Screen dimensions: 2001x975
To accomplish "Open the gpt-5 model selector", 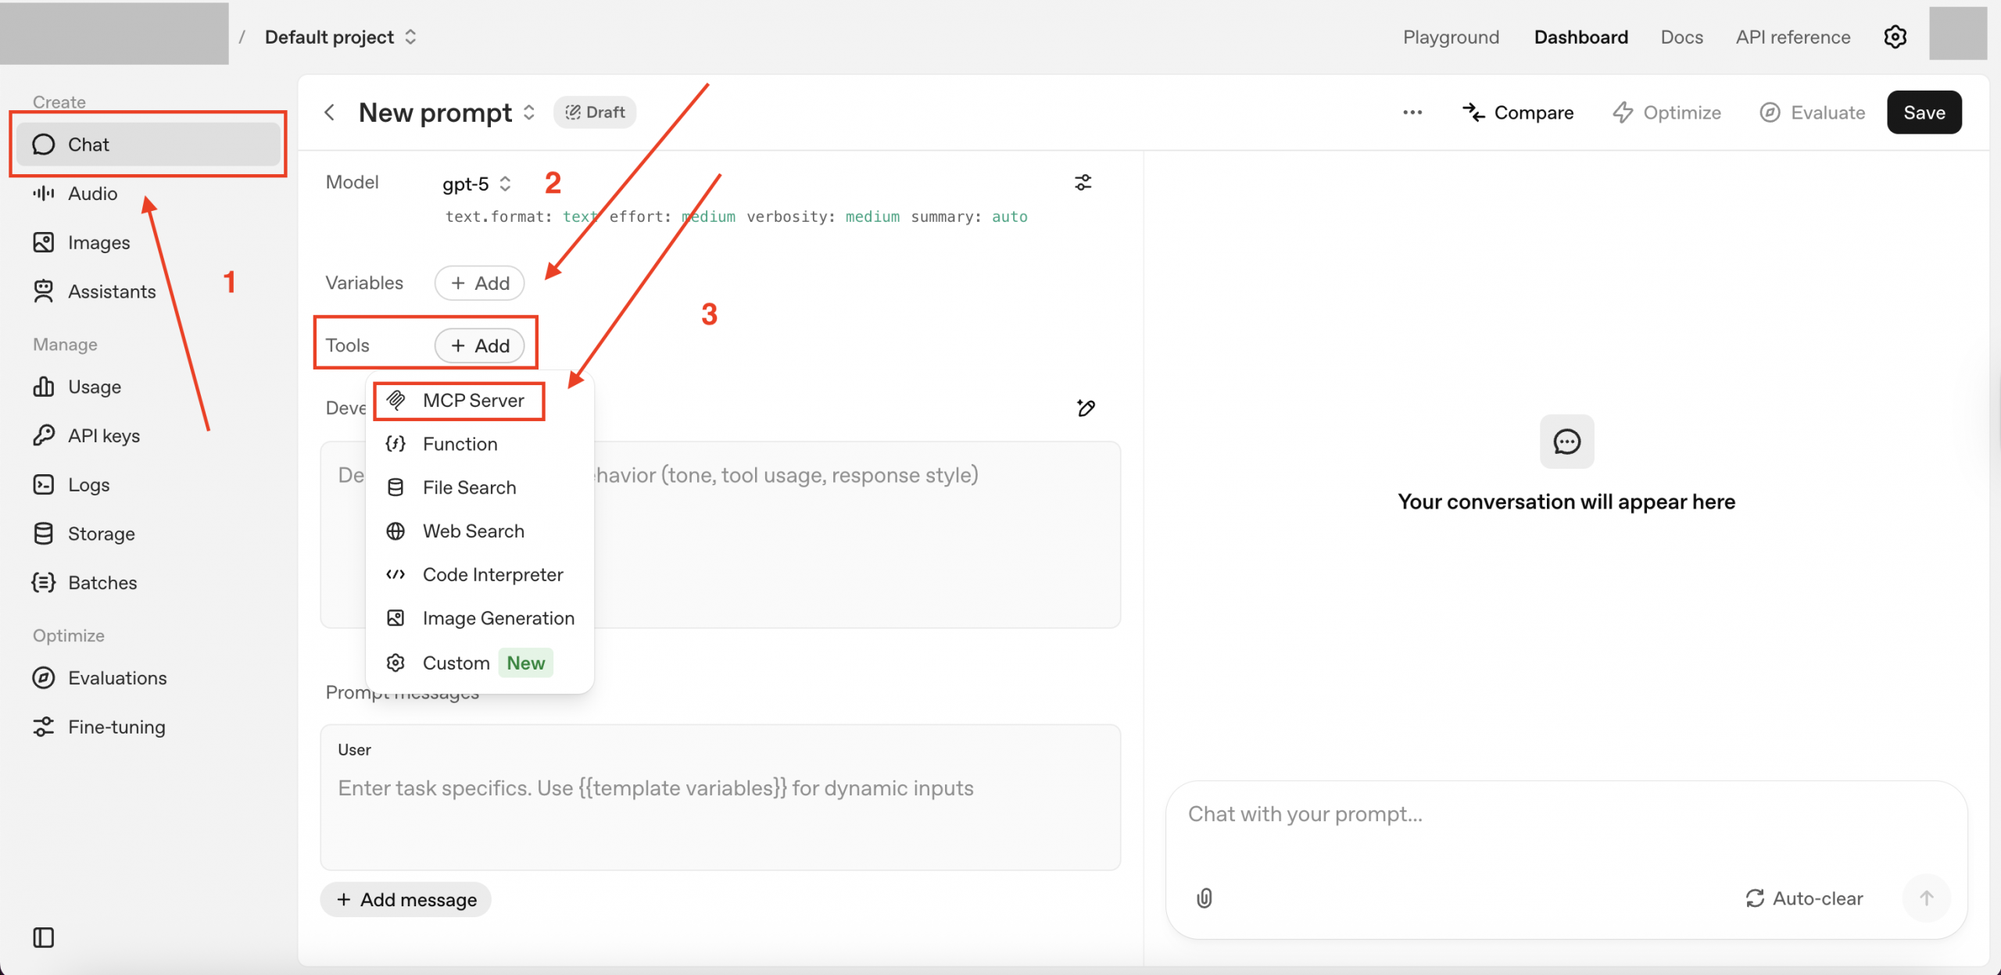I will pos(477,184).
